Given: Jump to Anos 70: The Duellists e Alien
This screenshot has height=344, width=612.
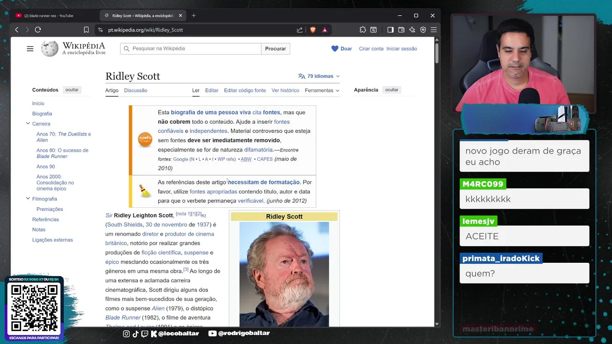Looking at the screenshot, I should point(64,137).
